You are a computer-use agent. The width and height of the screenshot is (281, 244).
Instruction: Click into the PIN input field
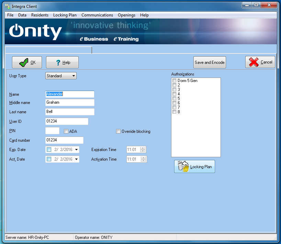tap(52, 131)
